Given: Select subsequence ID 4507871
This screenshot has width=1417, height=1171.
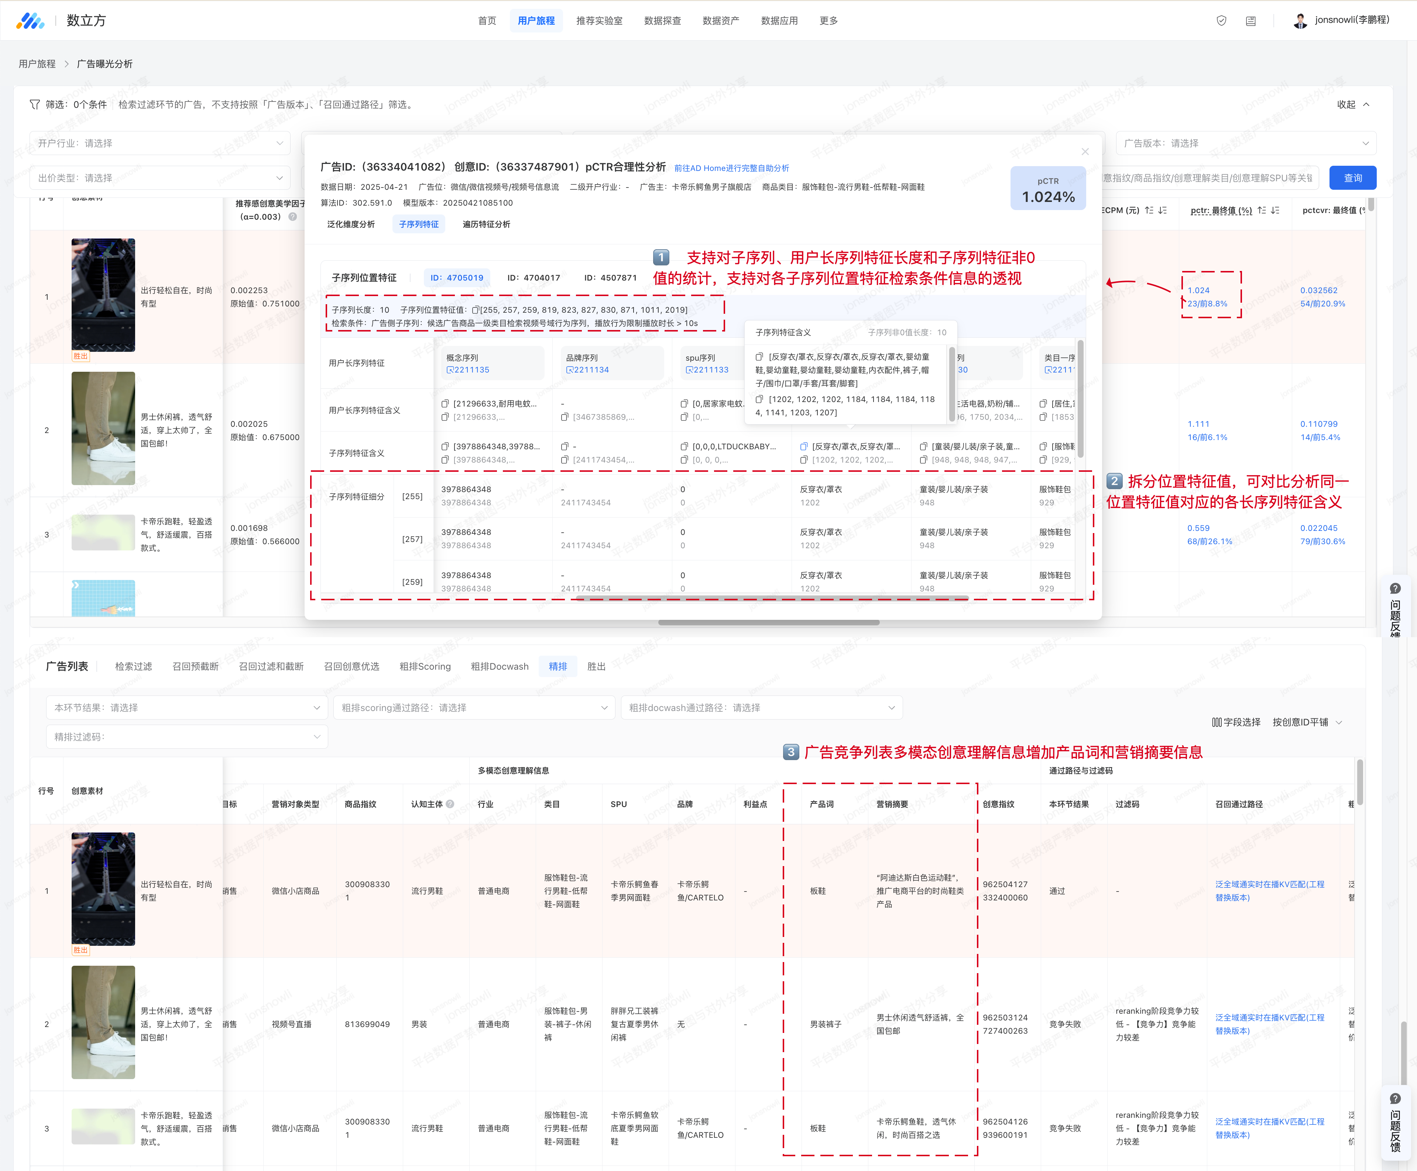Looking at the screenshot, I should (610, 278).
